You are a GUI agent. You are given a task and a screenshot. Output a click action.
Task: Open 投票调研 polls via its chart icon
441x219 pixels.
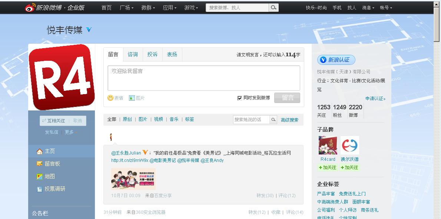tap(40, 189)
